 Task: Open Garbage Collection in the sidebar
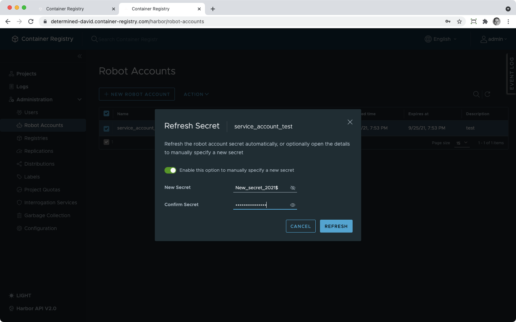[47, 215]
